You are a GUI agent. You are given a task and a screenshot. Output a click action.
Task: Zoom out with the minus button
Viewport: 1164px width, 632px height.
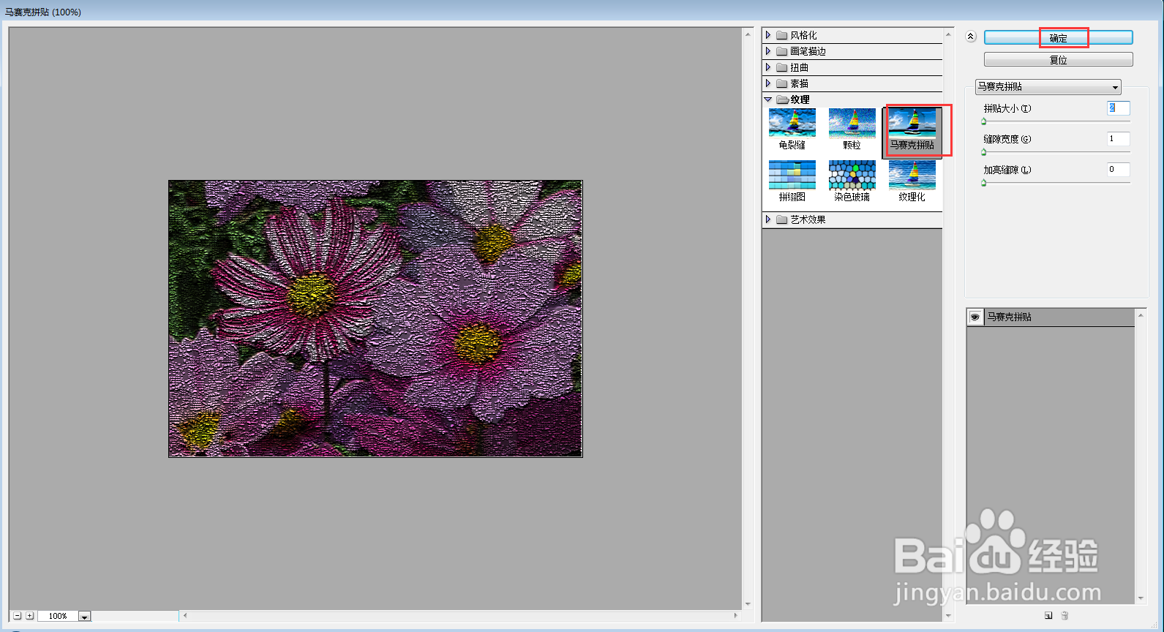[x=18, y=616]
